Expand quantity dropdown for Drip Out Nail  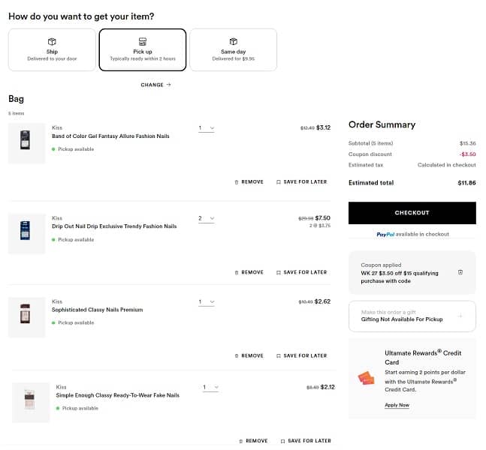coord(207,218)
